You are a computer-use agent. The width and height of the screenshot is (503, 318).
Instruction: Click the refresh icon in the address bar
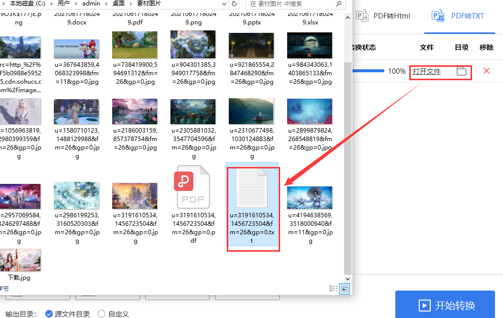tap(234, 4)
